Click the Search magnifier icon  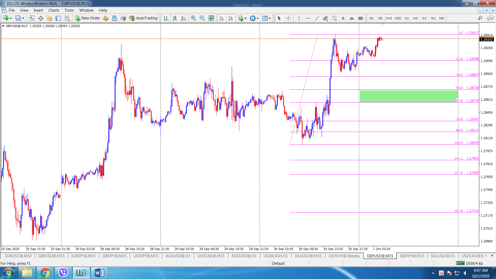coord(480,18)
